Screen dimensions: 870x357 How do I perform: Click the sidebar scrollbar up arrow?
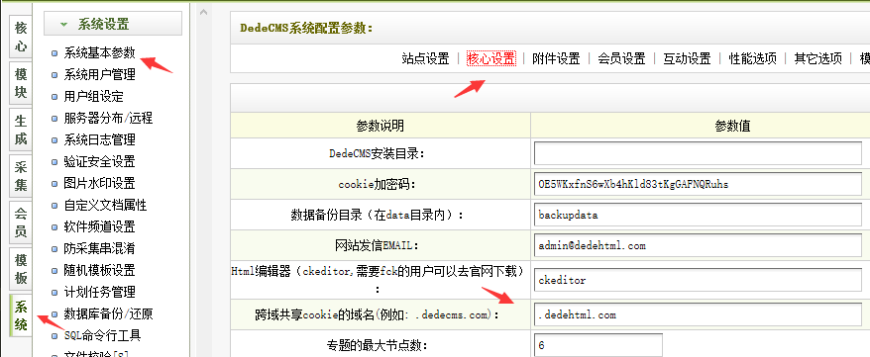[204, 12]
